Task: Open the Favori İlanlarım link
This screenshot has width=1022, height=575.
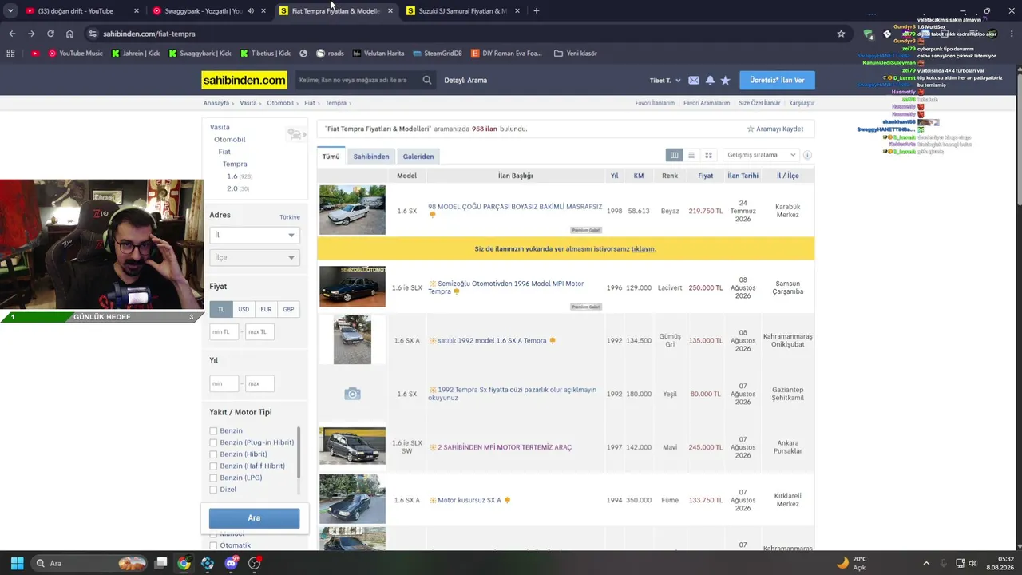Action: (655, 103)
